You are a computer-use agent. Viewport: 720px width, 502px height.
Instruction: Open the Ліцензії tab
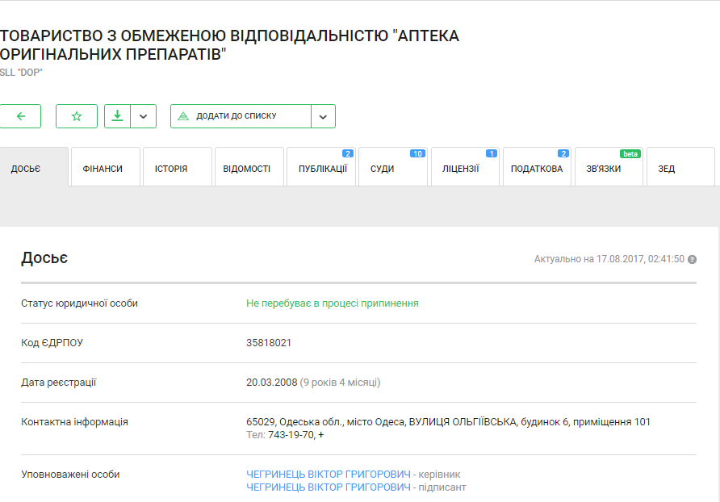(x=460, y=169)
